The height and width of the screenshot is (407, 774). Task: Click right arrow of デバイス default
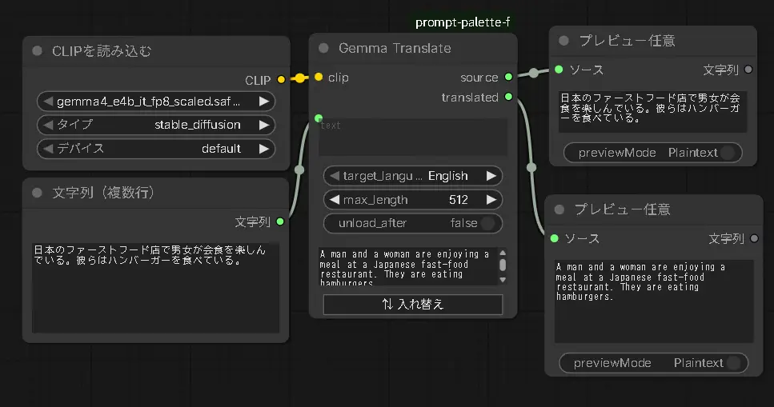click(x=264, y=149)
